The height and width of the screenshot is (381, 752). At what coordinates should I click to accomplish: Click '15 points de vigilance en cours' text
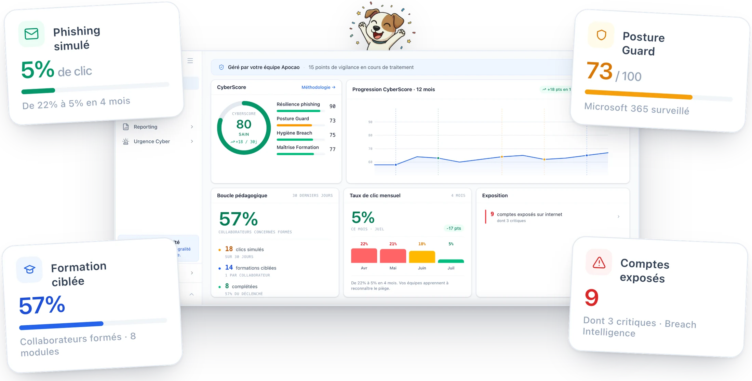pos(361,67)
